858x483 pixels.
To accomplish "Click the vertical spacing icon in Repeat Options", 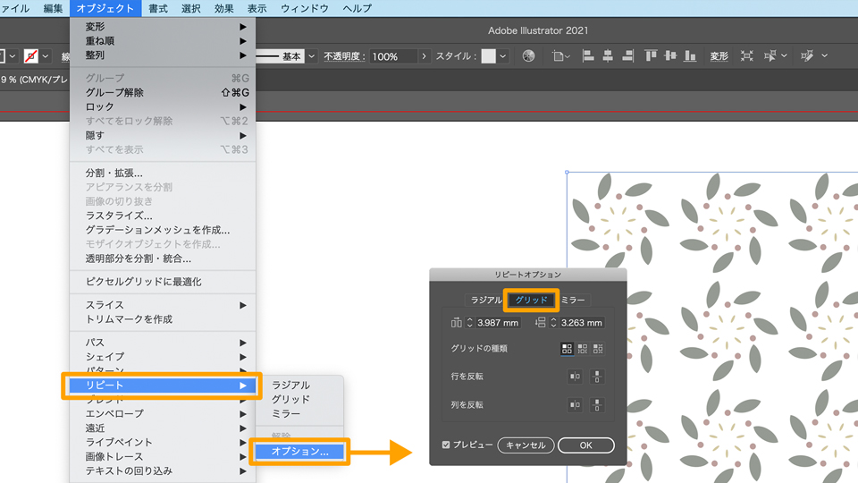I will [x=540, y=323].
